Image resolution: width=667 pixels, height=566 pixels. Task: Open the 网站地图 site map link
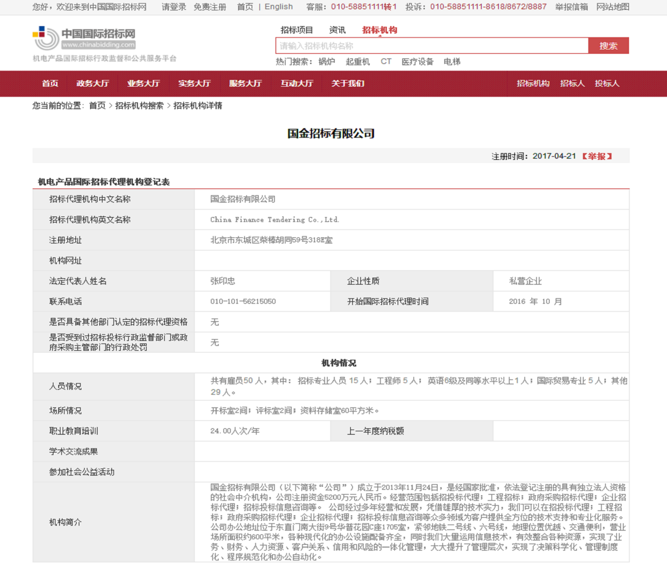(613, 7)
